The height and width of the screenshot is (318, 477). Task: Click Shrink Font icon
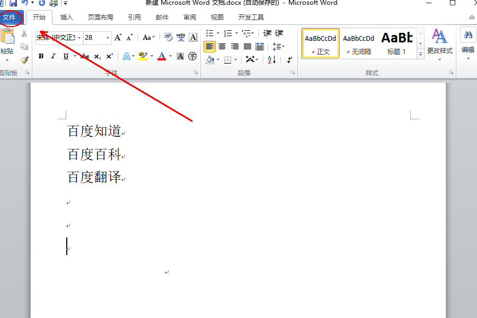tap(130, 38)
